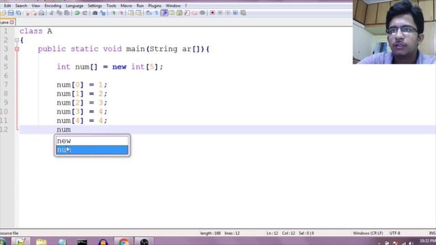The image size is (436, 245).
Task: Open the Edit menu
Action: (7, 5)
